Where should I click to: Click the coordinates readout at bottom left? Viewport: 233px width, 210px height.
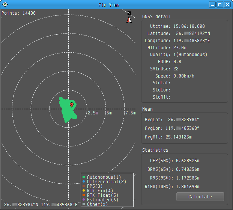[x=41, y=205]
